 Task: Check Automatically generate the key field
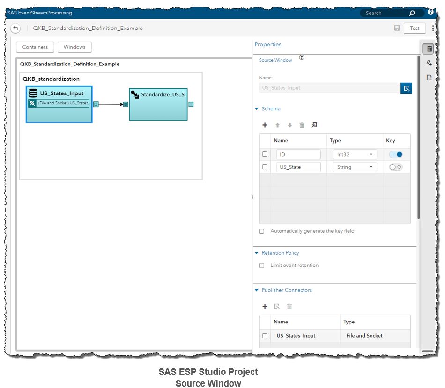tap(261, 231)
